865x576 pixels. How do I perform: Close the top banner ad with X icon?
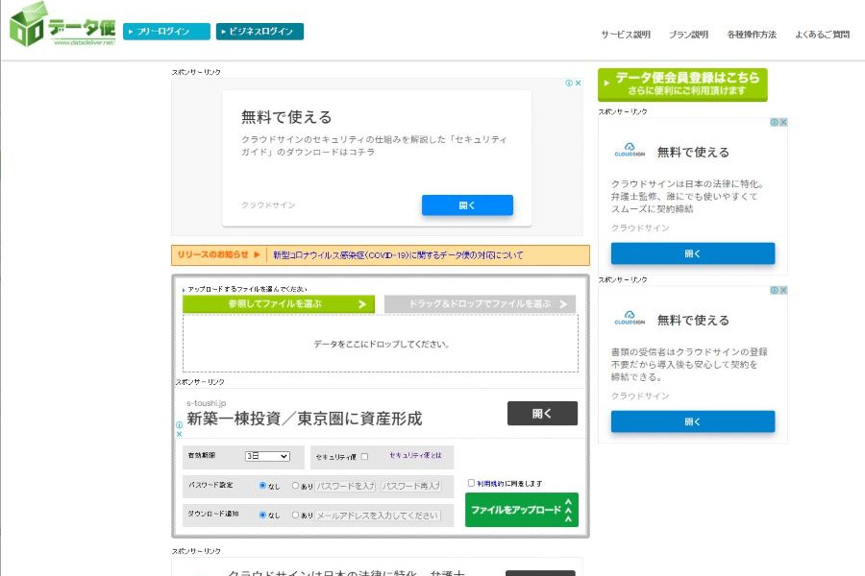pyautogui.click(x=578, y=84)
